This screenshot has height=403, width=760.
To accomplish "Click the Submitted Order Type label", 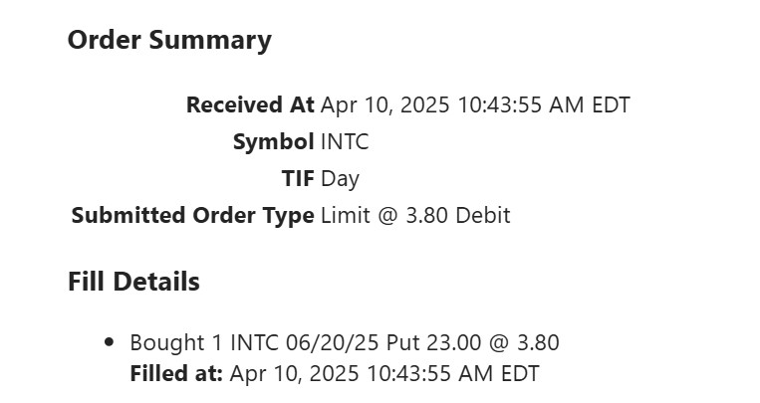I will pyautogui.click(x=192, y=215).
